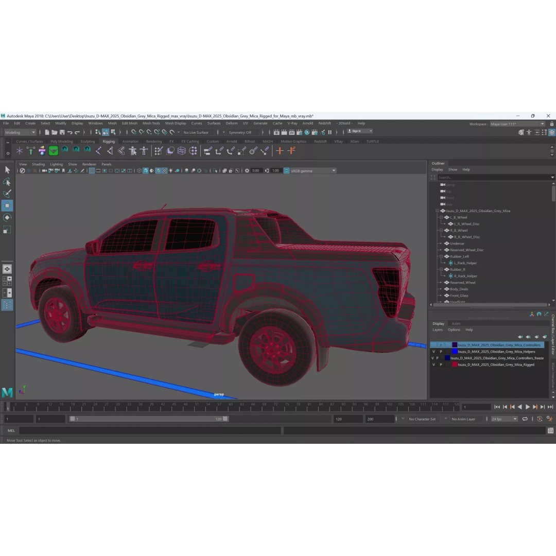Open the viewport Shading menu

point(38,164)
